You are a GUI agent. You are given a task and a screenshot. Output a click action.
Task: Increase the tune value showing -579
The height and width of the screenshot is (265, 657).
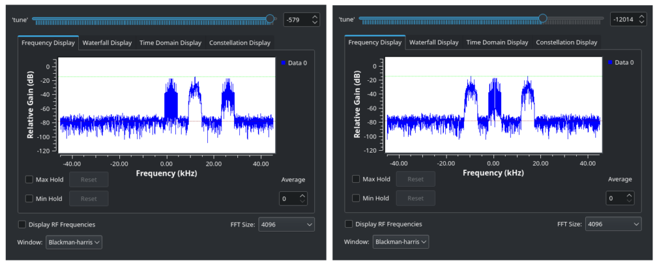coord(314,17)
